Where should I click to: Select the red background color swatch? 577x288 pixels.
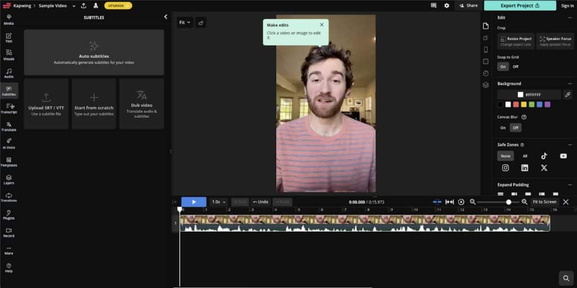click(x=516, y=105)
